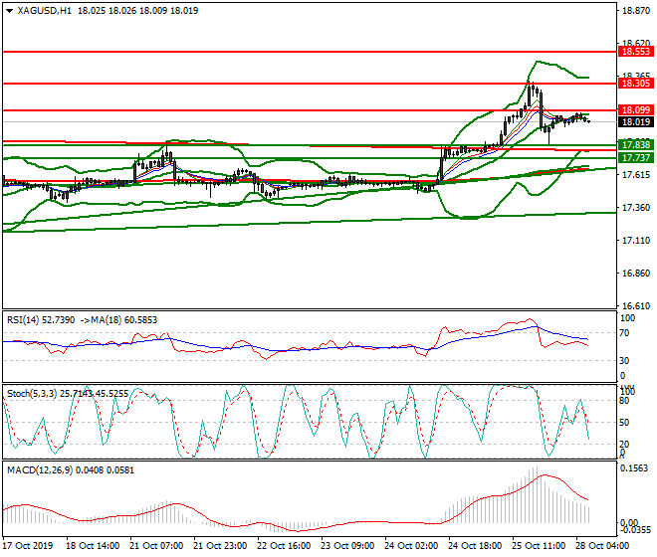Select the green 17.737 price level label

pos(636,158)
